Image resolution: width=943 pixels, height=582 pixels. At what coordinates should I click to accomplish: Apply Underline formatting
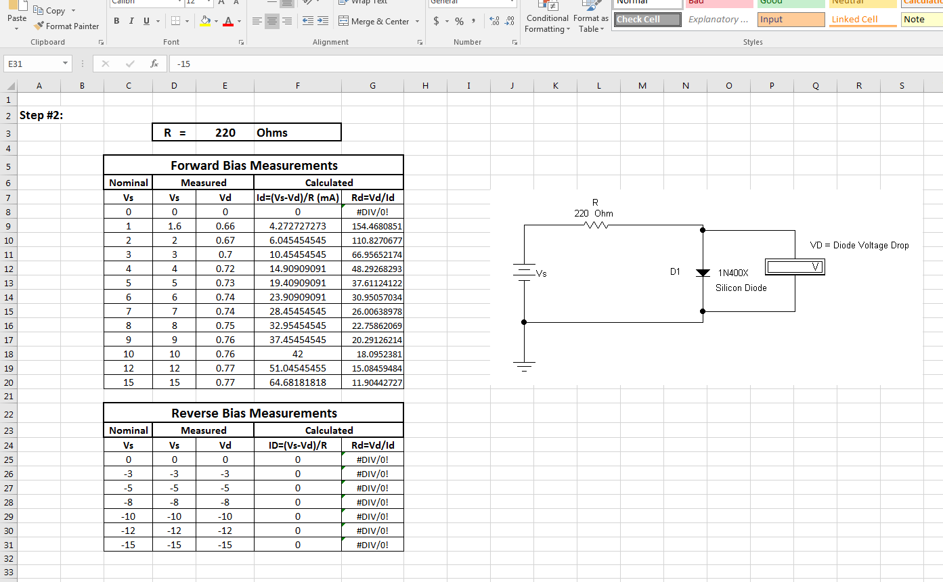(x=146, y=22)
